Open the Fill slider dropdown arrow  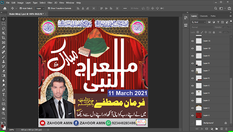click(230, 32)
